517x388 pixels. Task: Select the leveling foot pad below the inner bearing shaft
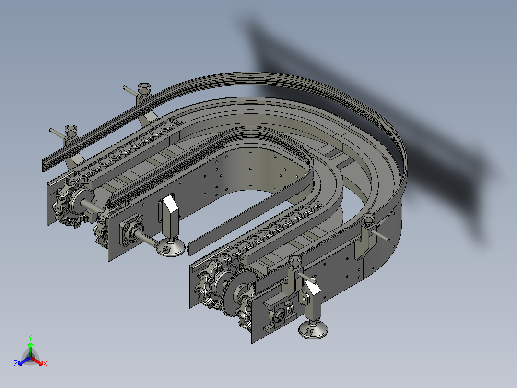[170, 247]
